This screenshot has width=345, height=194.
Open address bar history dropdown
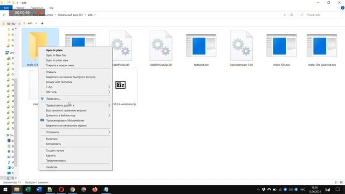tap(285, 15)
